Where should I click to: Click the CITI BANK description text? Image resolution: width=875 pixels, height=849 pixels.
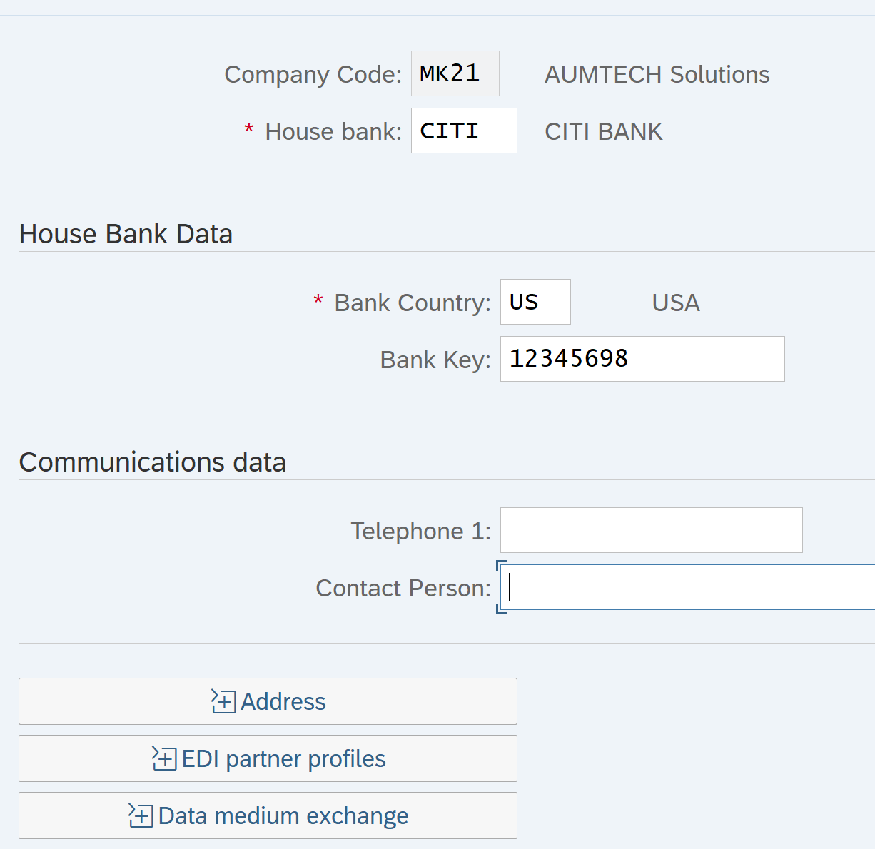tap(603, 131)
